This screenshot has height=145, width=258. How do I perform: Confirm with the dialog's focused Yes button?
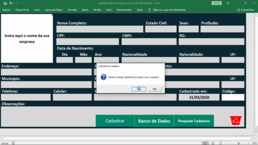click(x=139, y=89)
